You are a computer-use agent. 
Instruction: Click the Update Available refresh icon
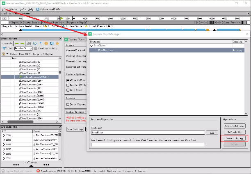[x=38, y=9]
